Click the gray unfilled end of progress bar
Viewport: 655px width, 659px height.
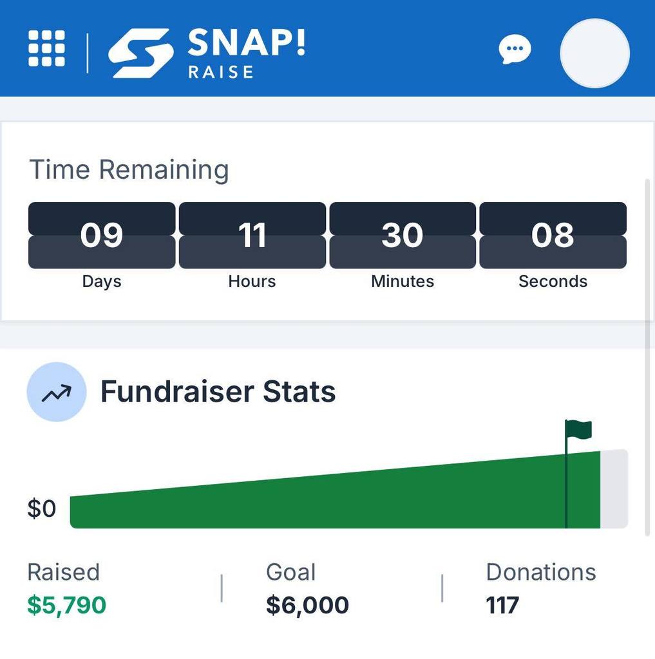614,489
